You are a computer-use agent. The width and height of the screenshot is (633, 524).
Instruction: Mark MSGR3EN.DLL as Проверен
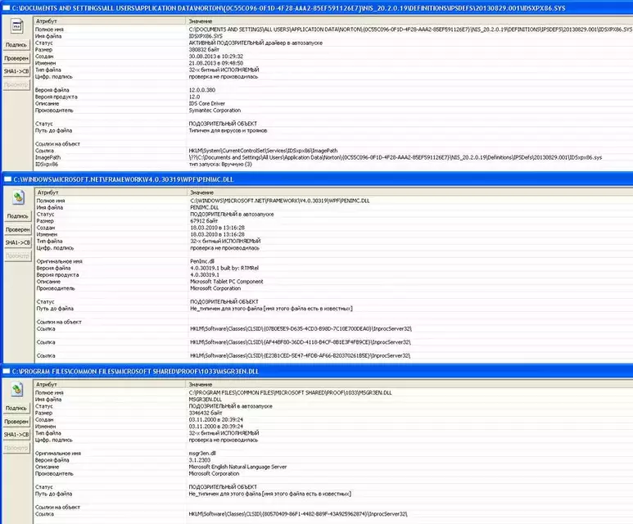pos(16,422)
